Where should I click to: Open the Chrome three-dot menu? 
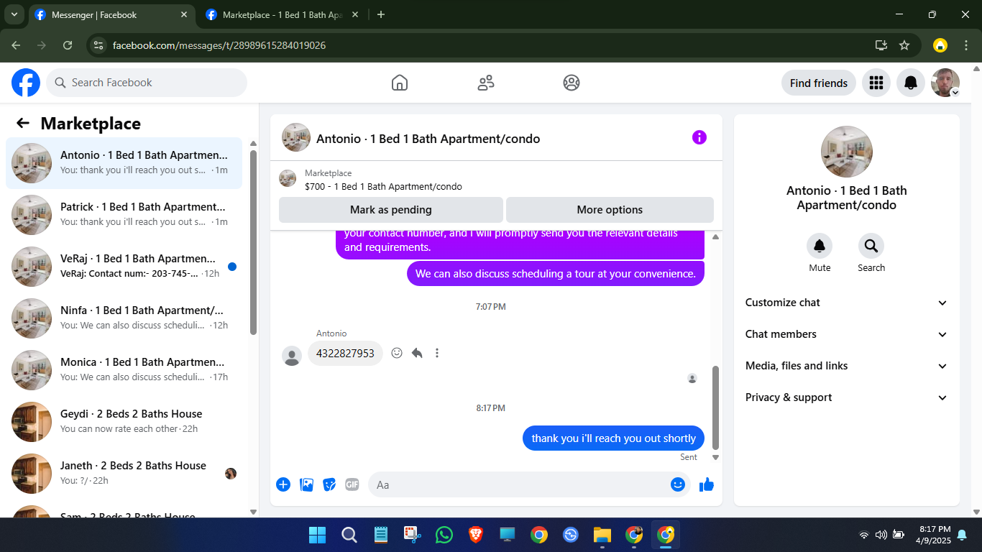tap(966, 45)
